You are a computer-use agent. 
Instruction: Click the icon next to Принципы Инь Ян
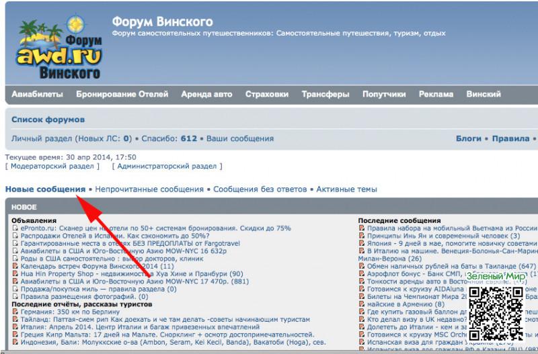tap(362, 236)
